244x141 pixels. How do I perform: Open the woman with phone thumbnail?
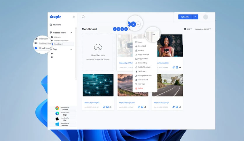pyautogui.click(x=170, y=45)
